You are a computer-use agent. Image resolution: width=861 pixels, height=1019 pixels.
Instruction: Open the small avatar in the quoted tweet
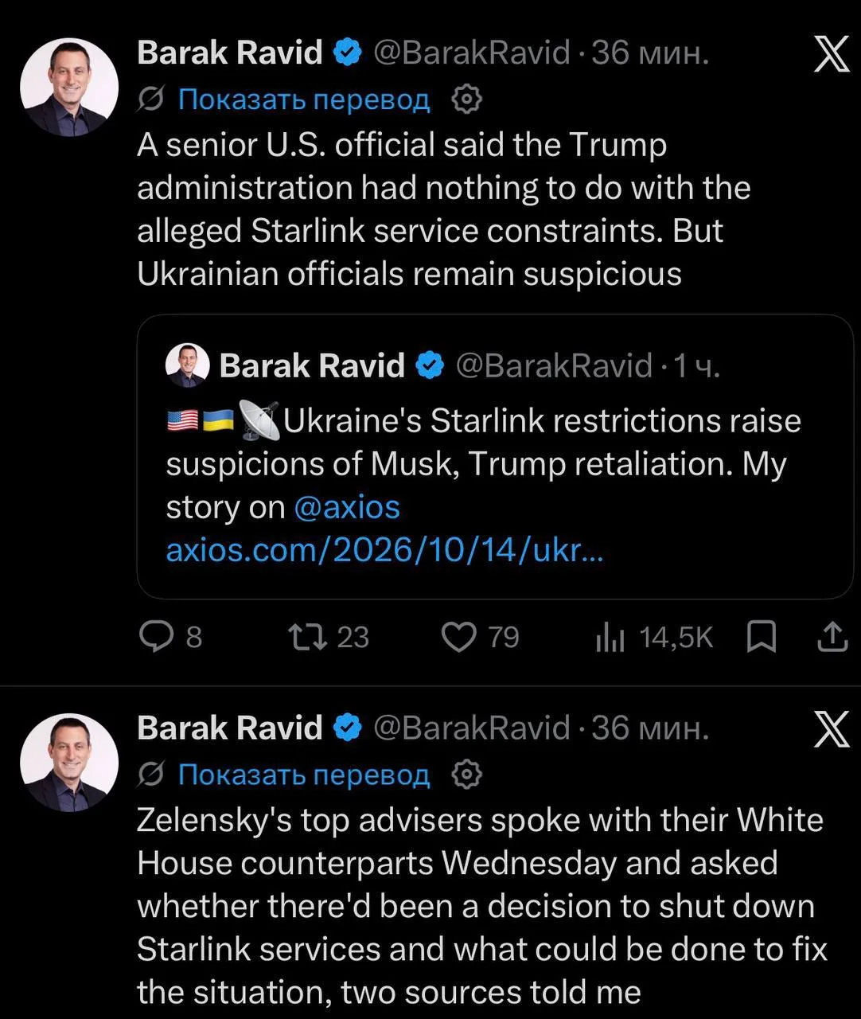pos(188,365)
